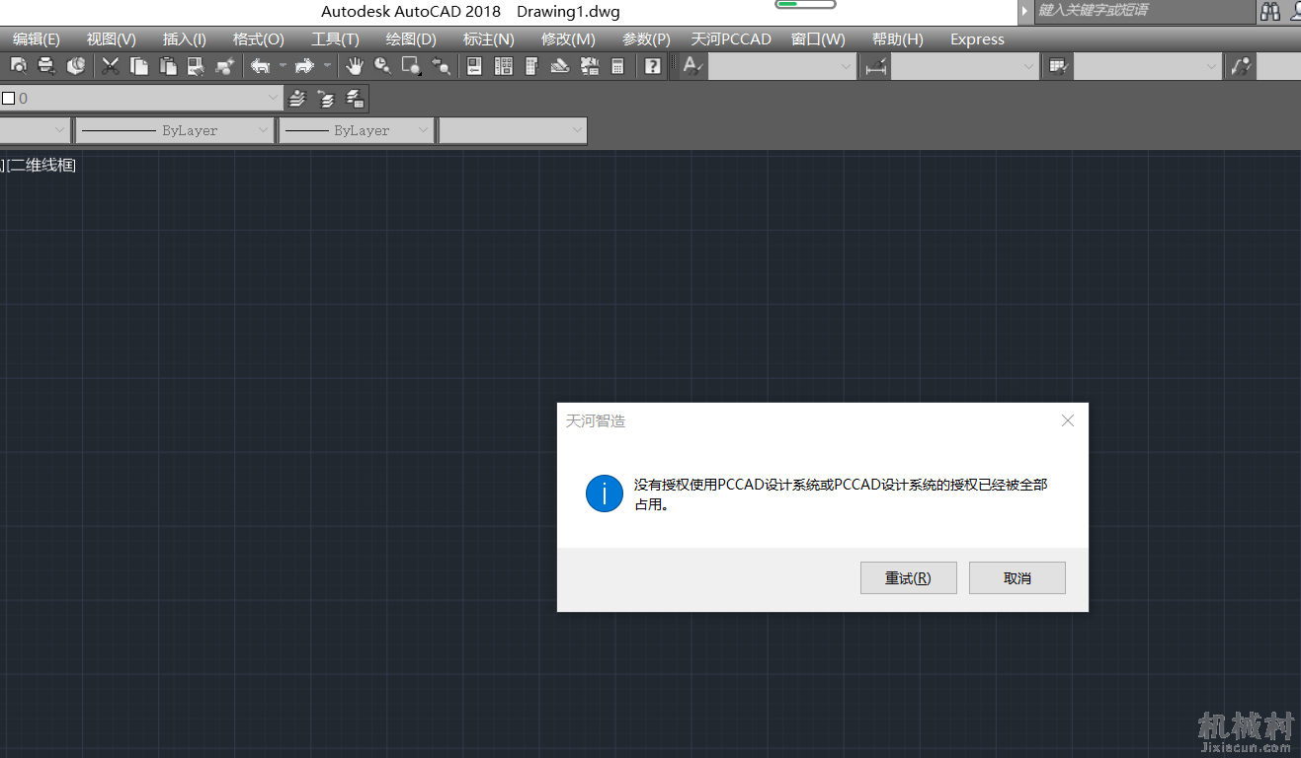
Task: Open the redo history arrow dropdown
Action: click(327, 66)
